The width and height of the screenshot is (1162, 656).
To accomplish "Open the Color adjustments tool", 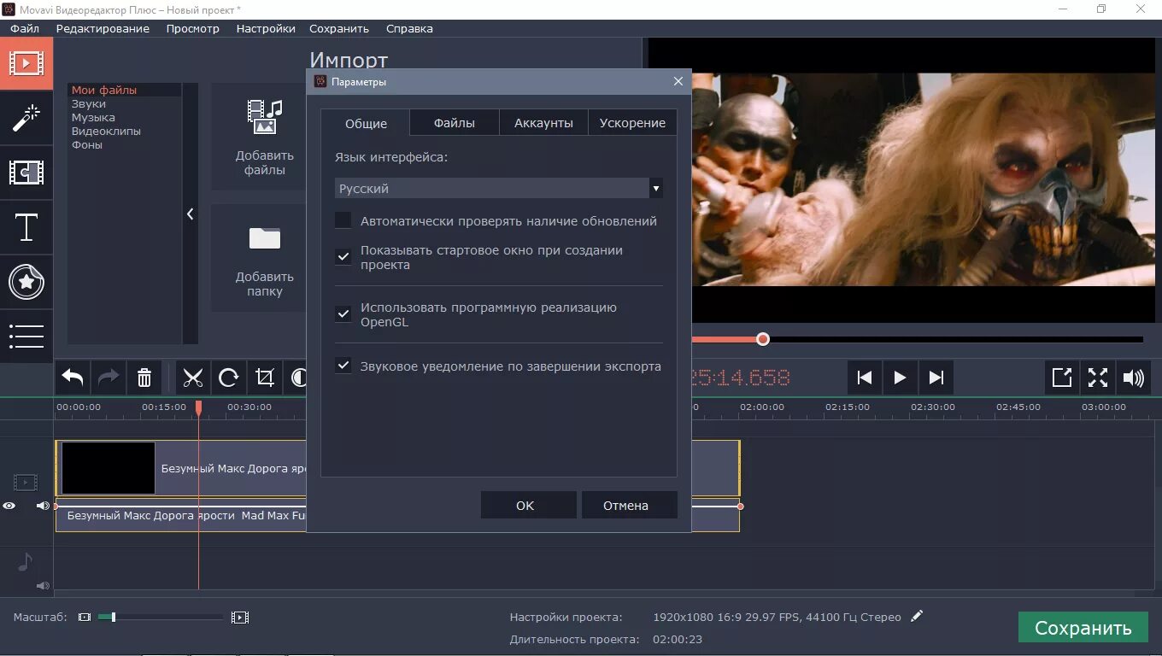I will coord(296,378).
